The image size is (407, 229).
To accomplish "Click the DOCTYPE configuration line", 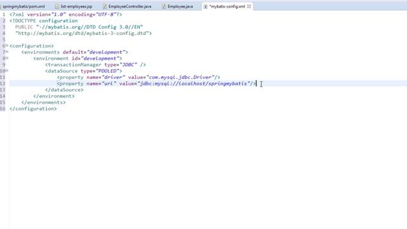I will 44,20.
